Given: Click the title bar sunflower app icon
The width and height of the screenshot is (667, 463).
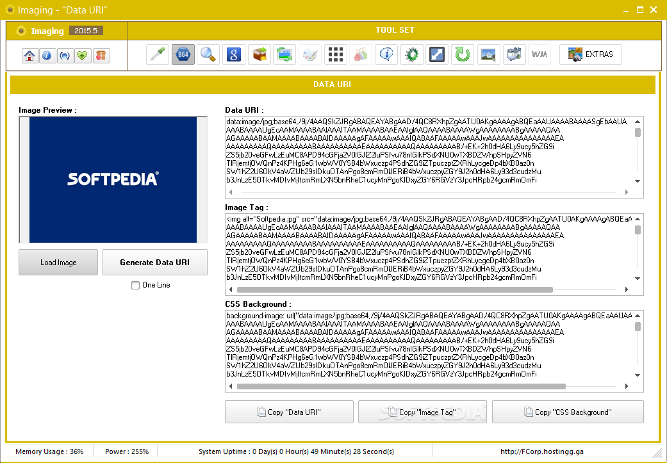Looking at the screenshot, I should 10,10.
